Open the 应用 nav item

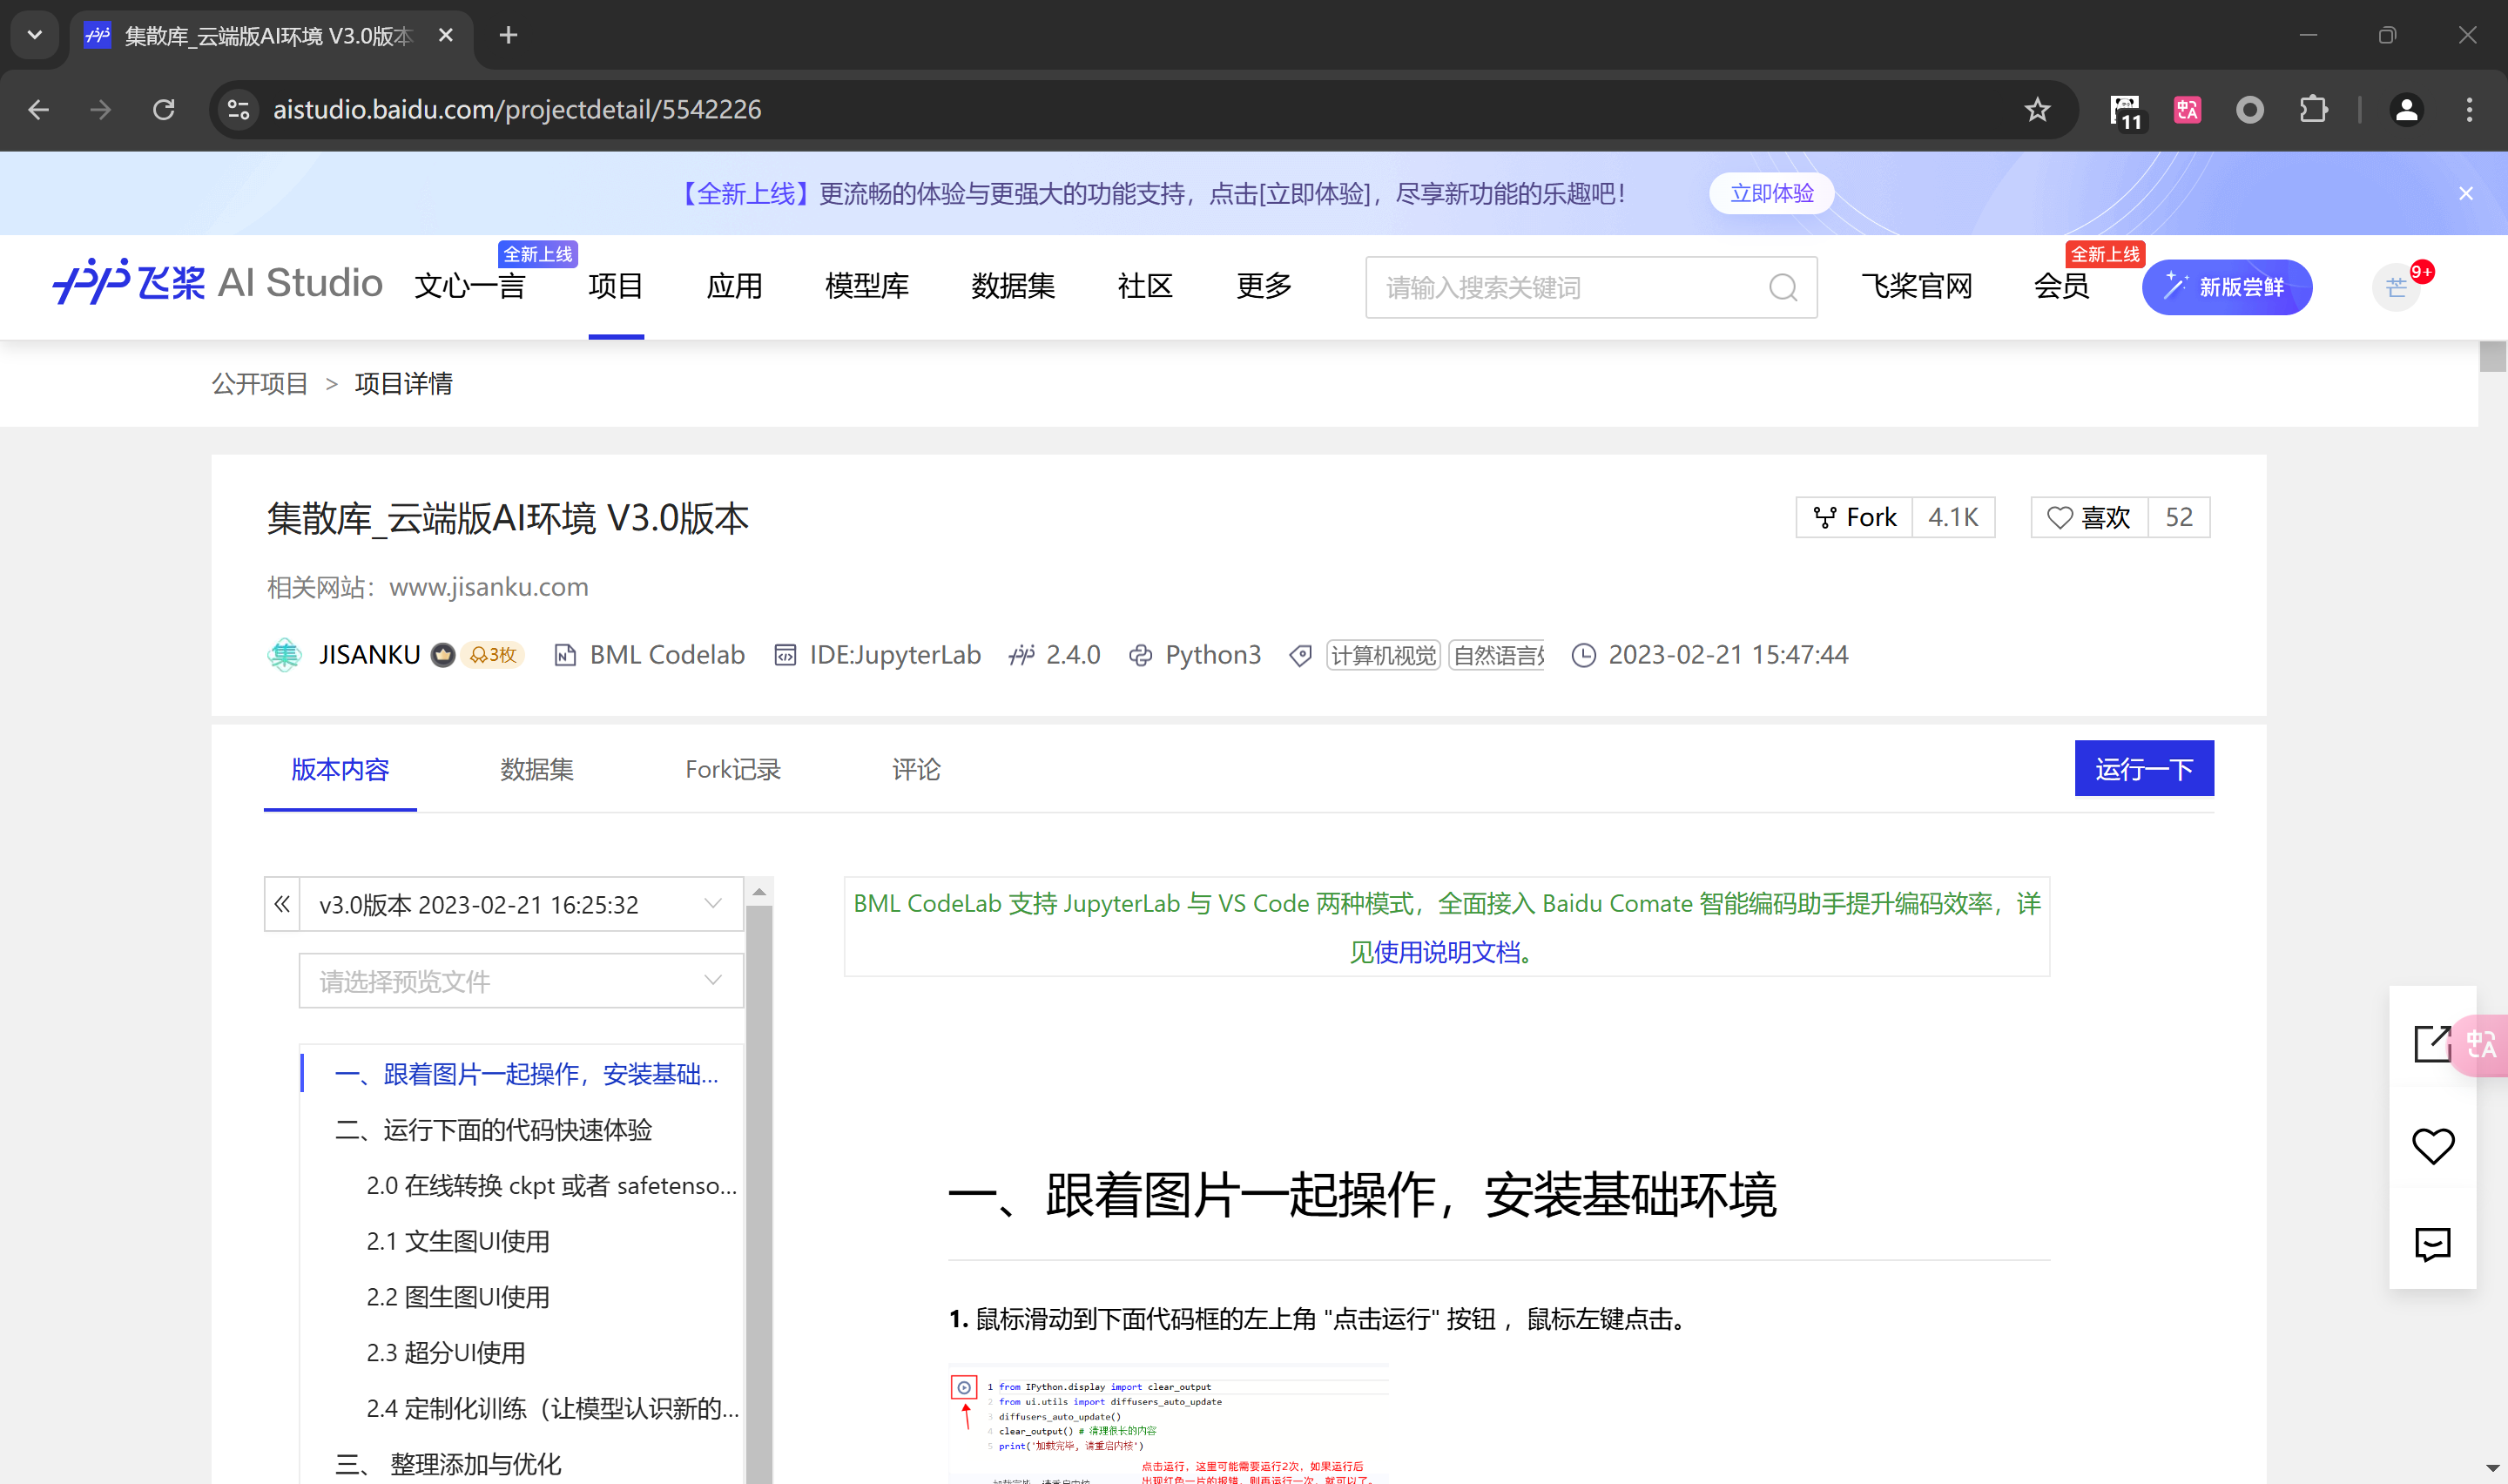[735, 286]
